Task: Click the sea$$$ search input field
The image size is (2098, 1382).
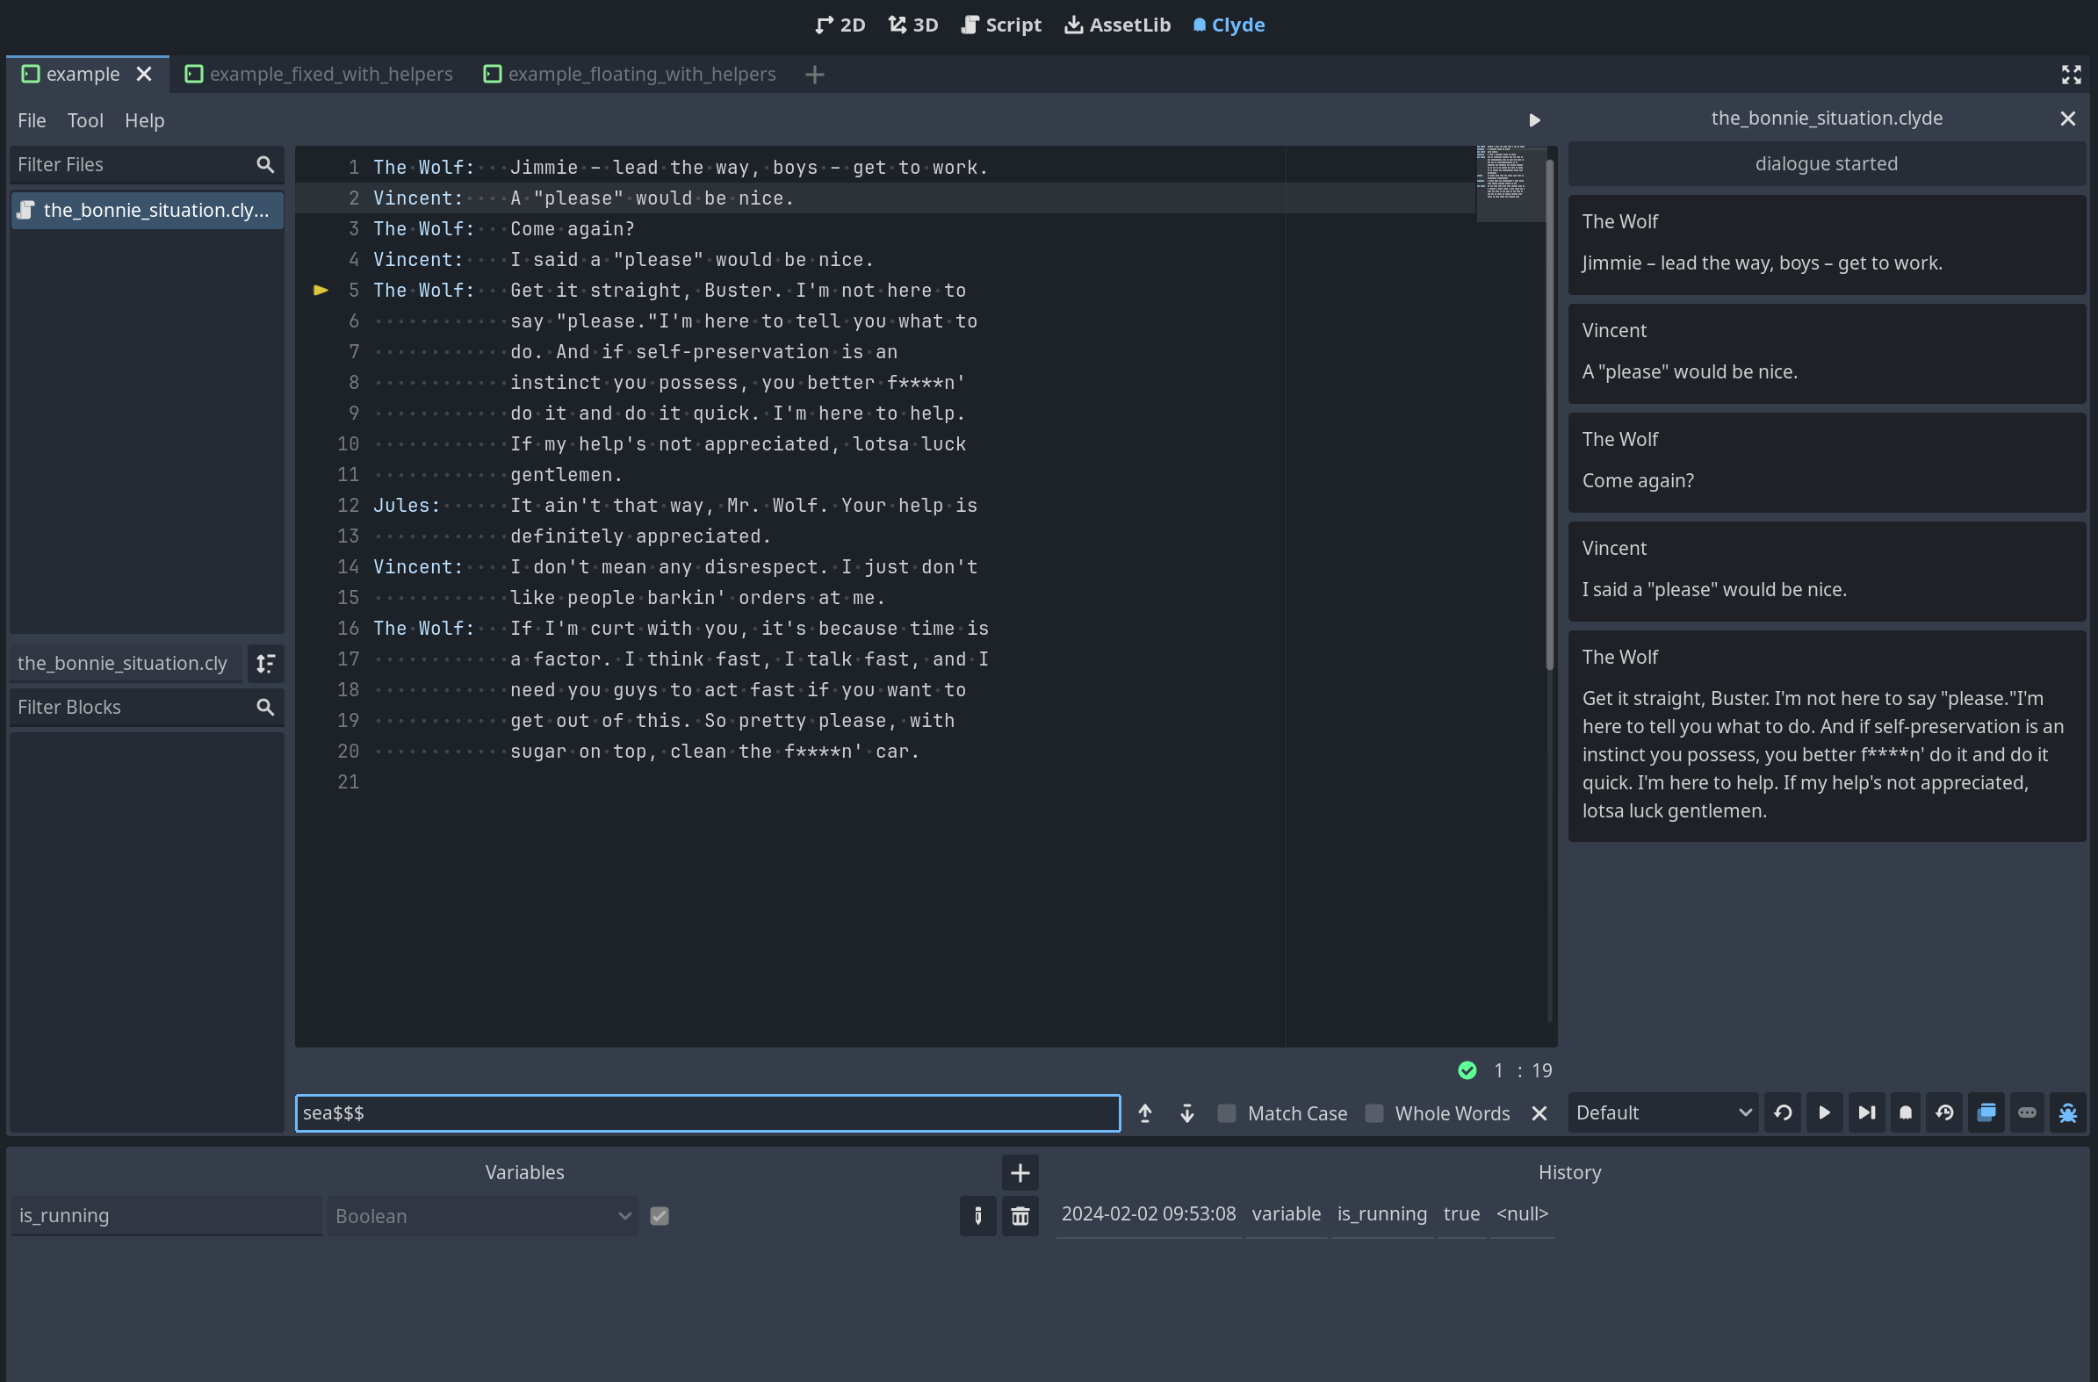Action: (x=707, y=1112)
